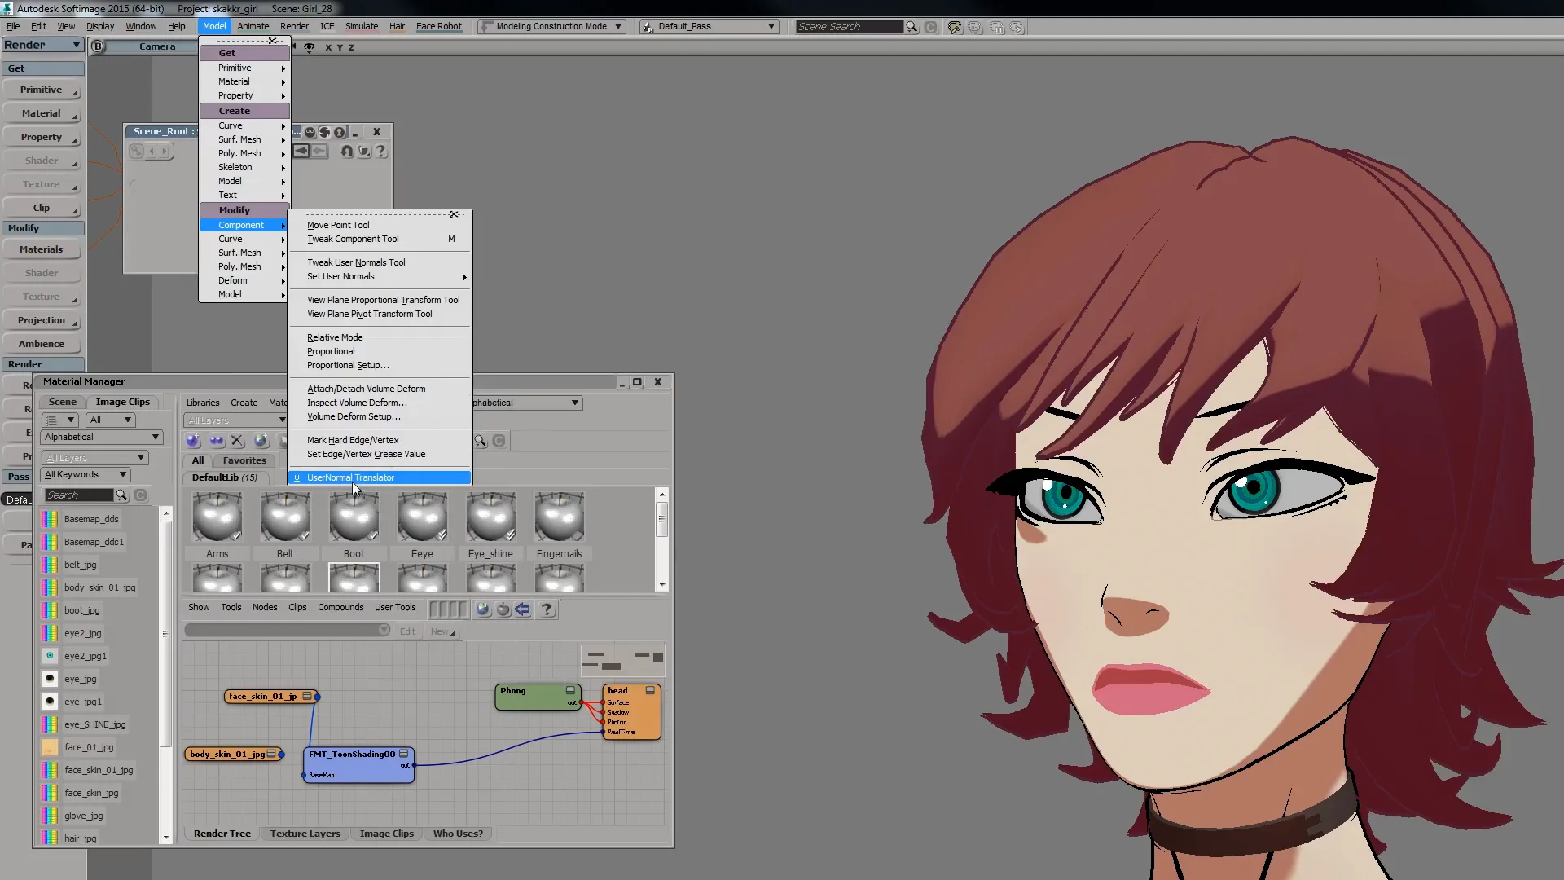Click the apple icon in render tree toolbar
This screenshot has height=880, width=1564.
(x=503, y=609)
